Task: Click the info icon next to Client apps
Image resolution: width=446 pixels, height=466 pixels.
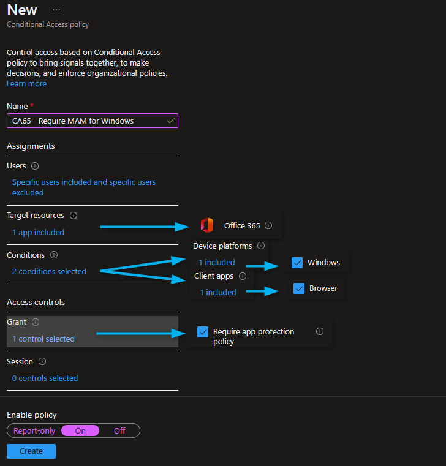Action: (x=242, y=276)
